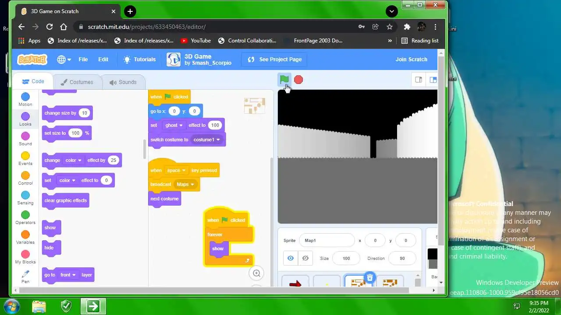Image resolution: width=561 pixels, height=315 pixels.
Task: Click the hide block in the palette
Action: point(50,248)
